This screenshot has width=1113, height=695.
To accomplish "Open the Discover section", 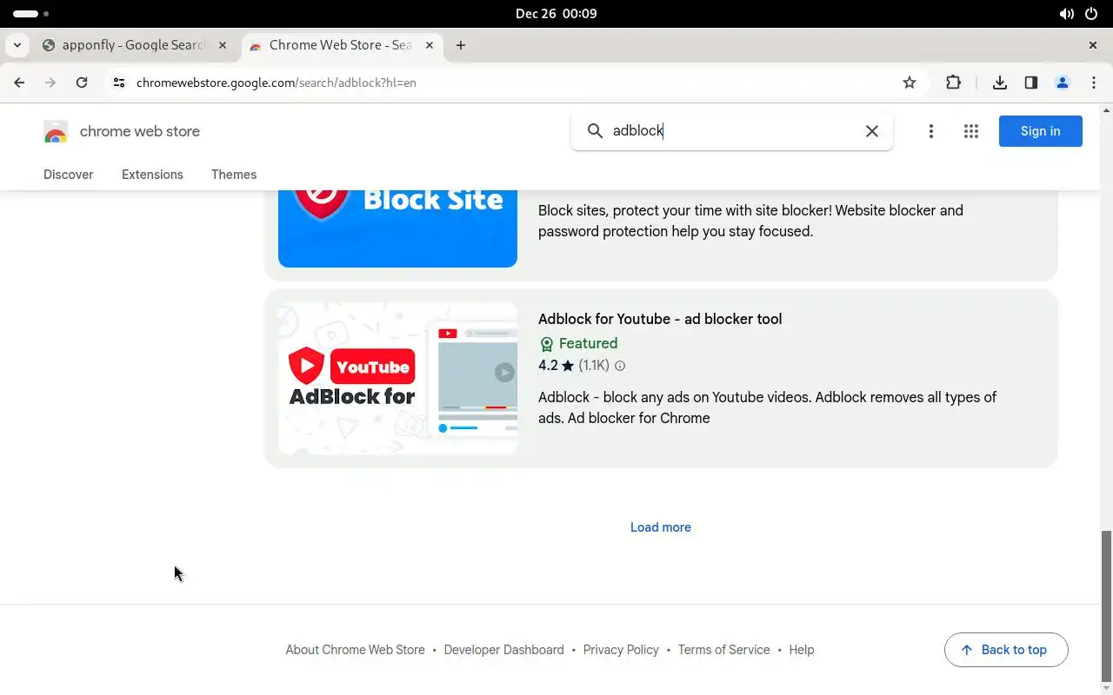I will pyautogui.click(x=69, y=175).
